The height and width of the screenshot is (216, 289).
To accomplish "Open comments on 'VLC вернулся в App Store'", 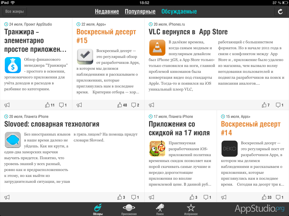I will click(279, 105).
